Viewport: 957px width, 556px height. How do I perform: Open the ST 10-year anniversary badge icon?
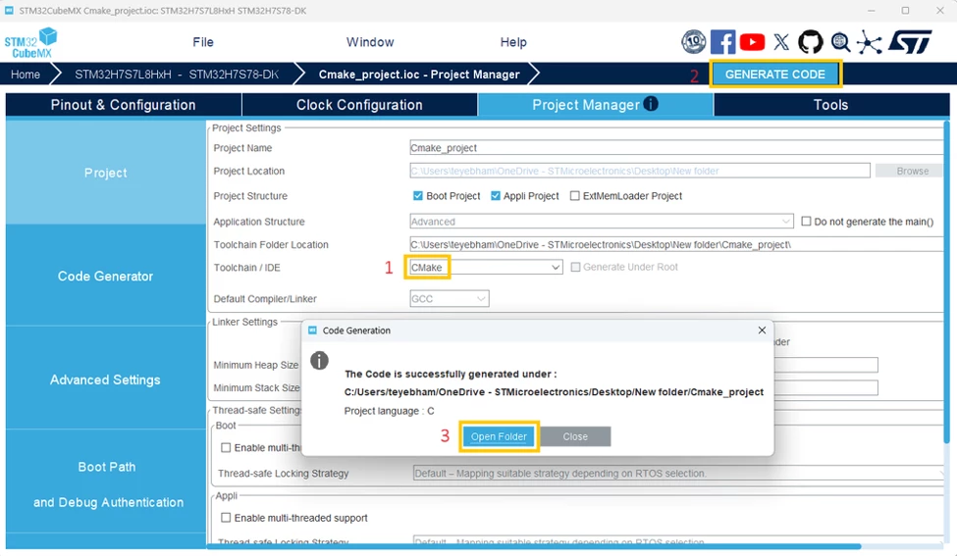pos(693,42)
